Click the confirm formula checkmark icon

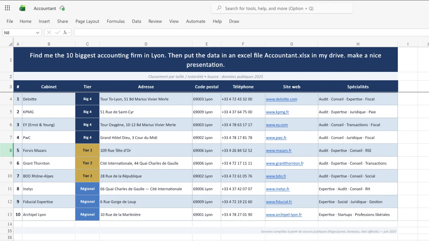coord(57,32)
